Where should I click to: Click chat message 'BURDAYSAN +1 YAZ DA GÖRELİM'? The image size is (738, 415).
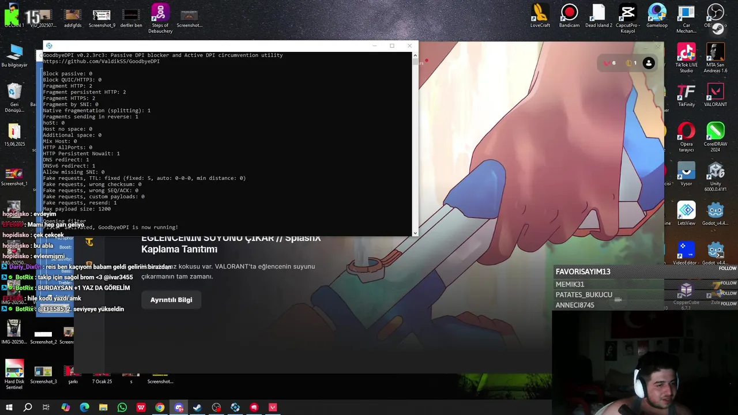tap(84, 288)
